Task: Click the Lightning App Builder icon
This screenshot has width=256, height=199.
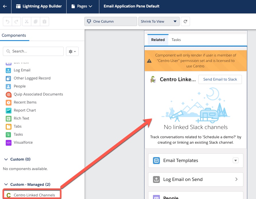Action: (18, 6)
